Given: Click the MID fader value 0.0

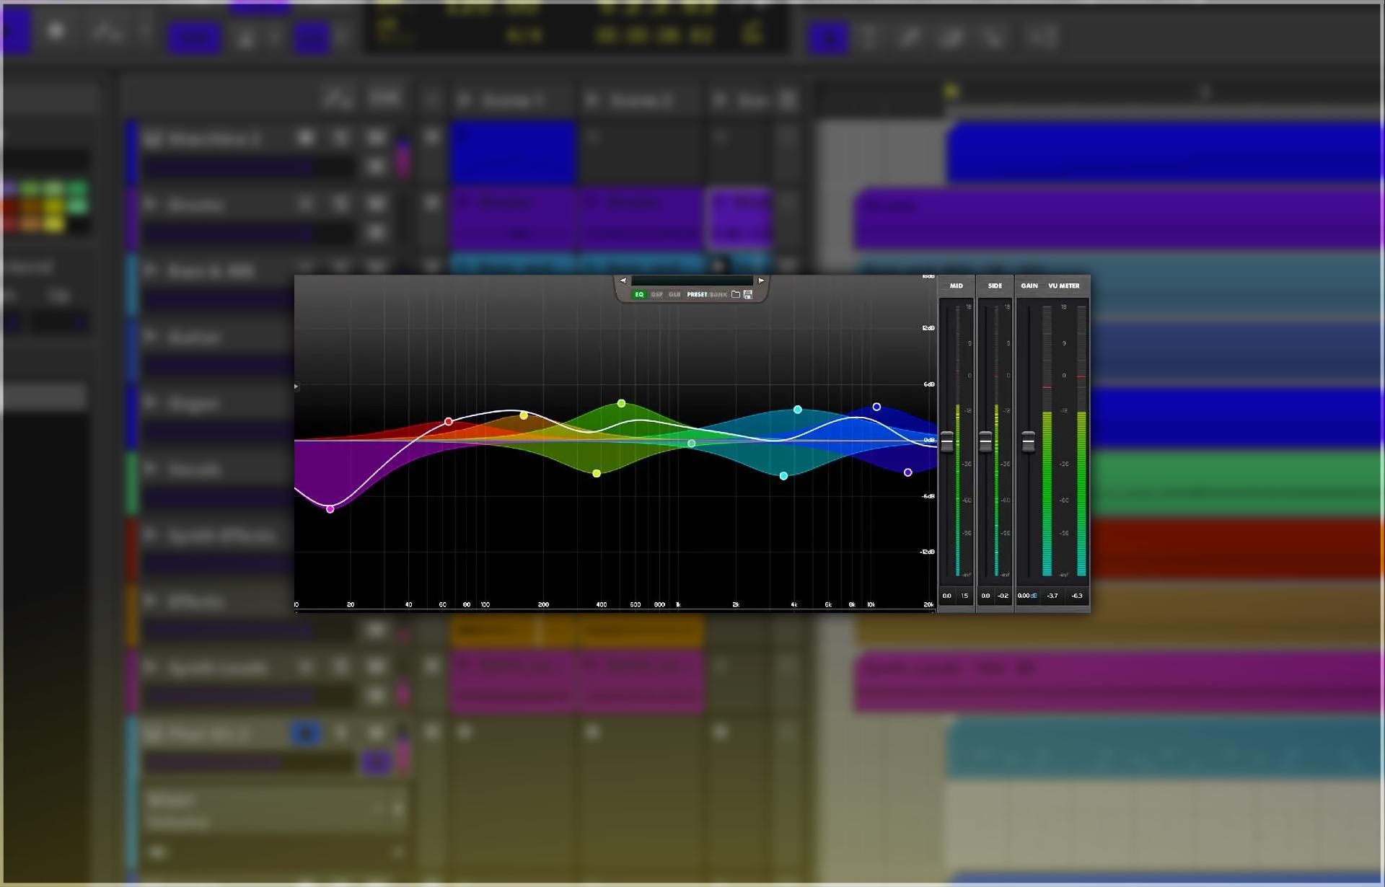Looking at the screenshot, I should (x=947, y=596).
